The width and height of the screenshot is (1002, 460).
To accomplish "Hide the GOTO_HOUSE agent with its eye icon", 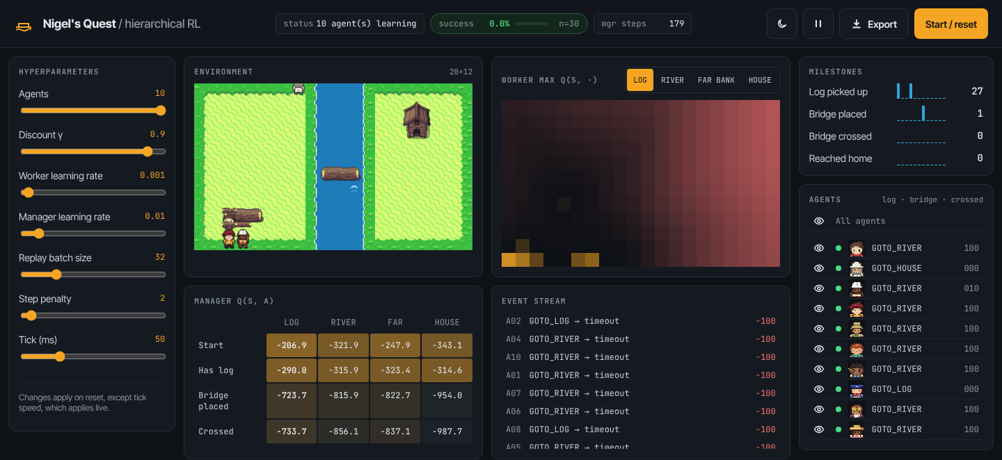I will tap(819, 268).
